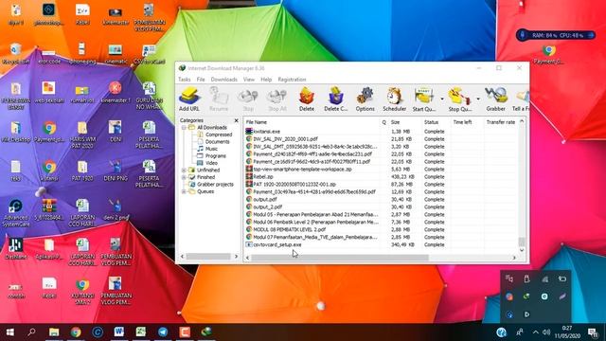The height and width of the screenshot is (341, 606).
Task: Expand the Unfinished category node
Action: [185, 170]
